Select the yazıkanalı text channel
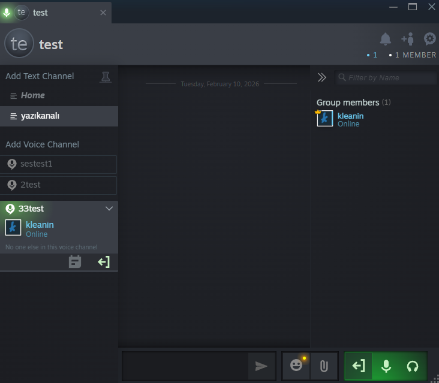Viewport: 439px width, 383px height. (x=59, y=116)
